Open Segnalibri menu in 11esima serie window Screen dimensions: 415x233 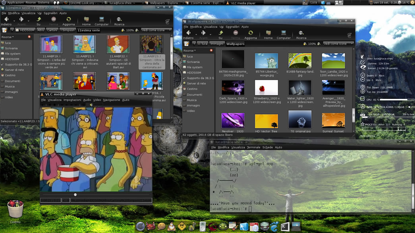50,13
